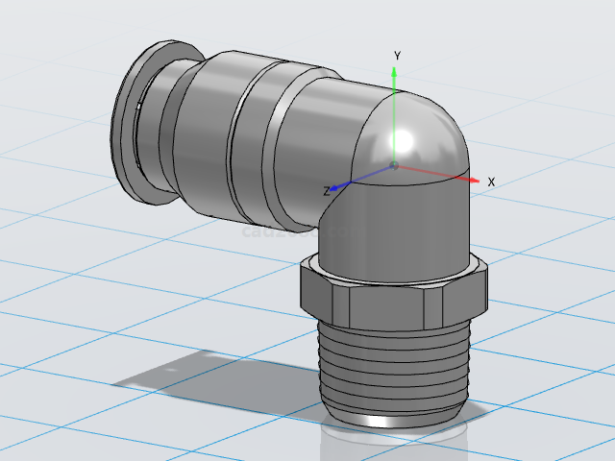Click the coordinate triad origin point

(394, 166)
